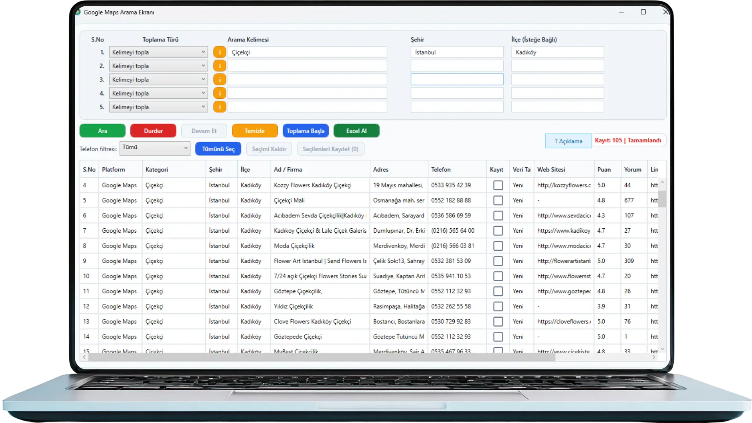This screenshot has width=752, height=423.
Task: Mark the Flower Art Istanbul checkbox
Action: [498, 261]
